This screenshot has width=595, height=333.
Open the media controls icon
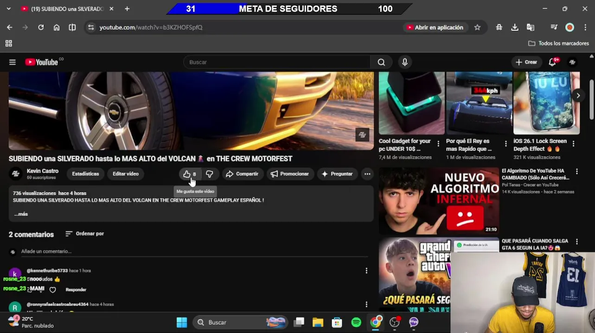554,27
